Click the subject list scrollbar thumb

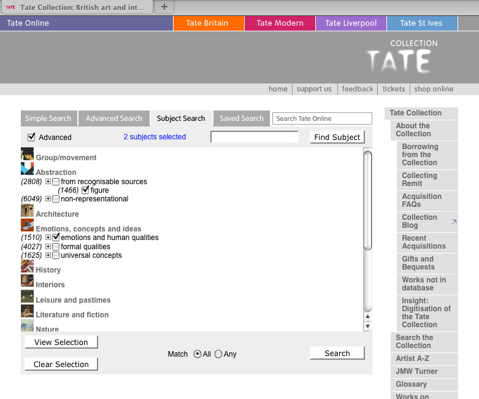coord(368,201)
